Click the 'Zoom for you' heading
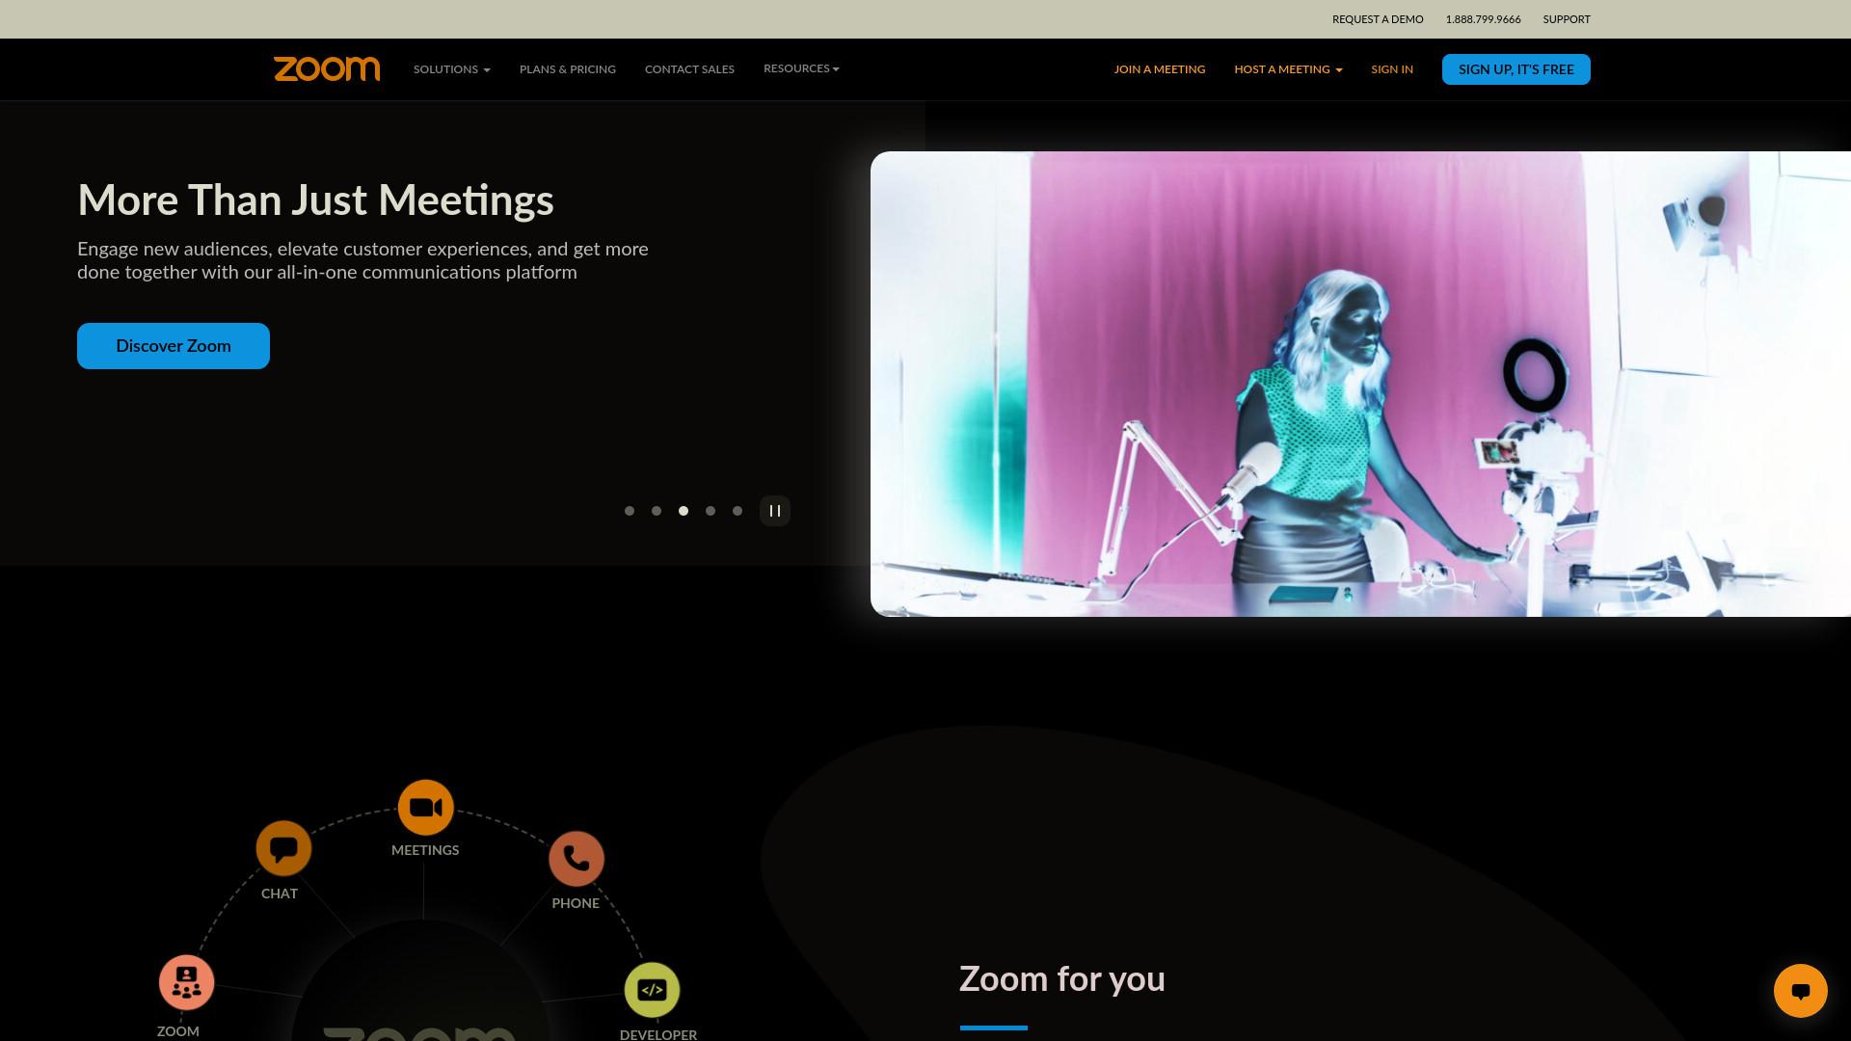This screenshot has width=1851, height=1041. pos(1062,978)
